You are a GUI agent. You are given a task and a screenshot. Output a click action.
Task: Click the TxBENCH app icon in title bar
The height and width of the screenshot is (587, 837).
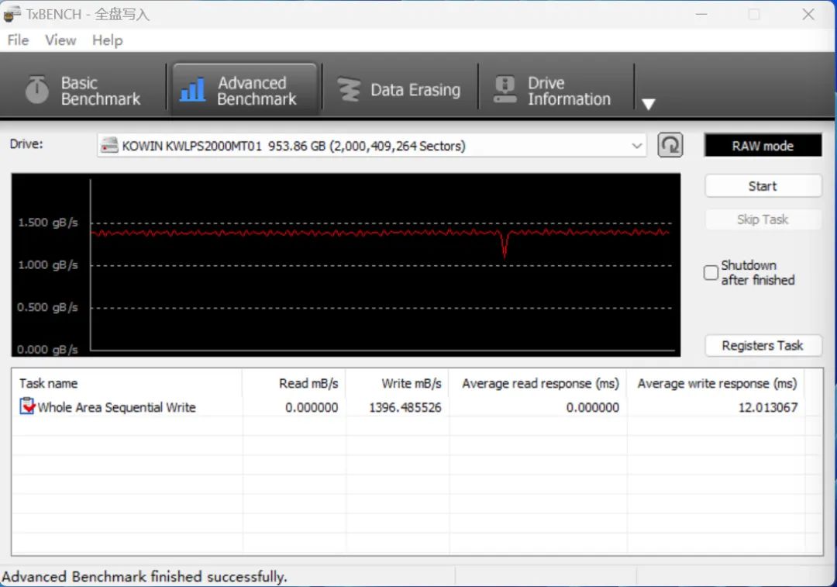click(12, 14)
